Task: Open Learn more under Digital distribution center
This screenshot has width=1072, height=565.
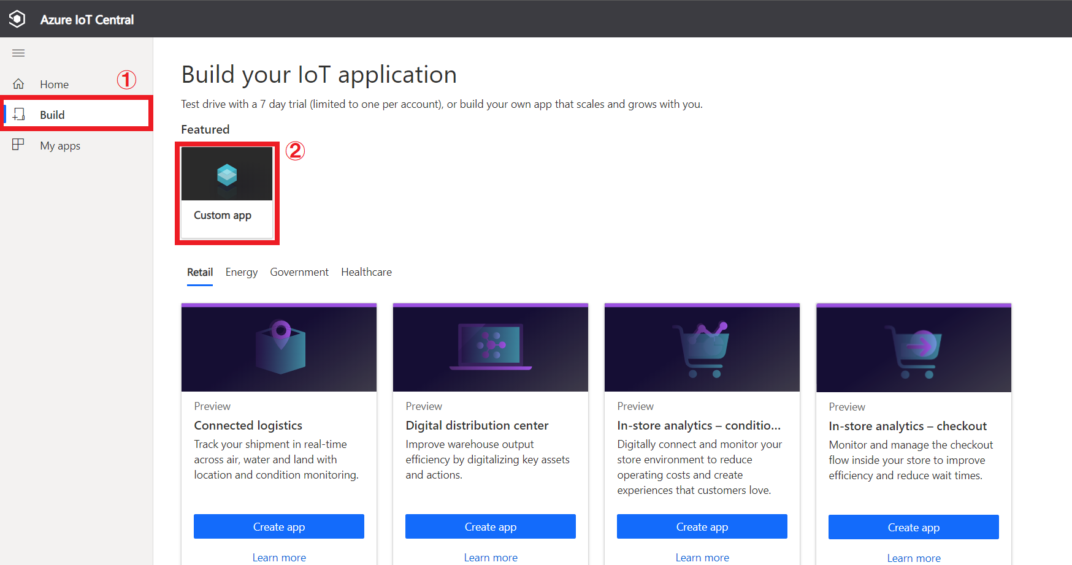Action: [491, 558]
